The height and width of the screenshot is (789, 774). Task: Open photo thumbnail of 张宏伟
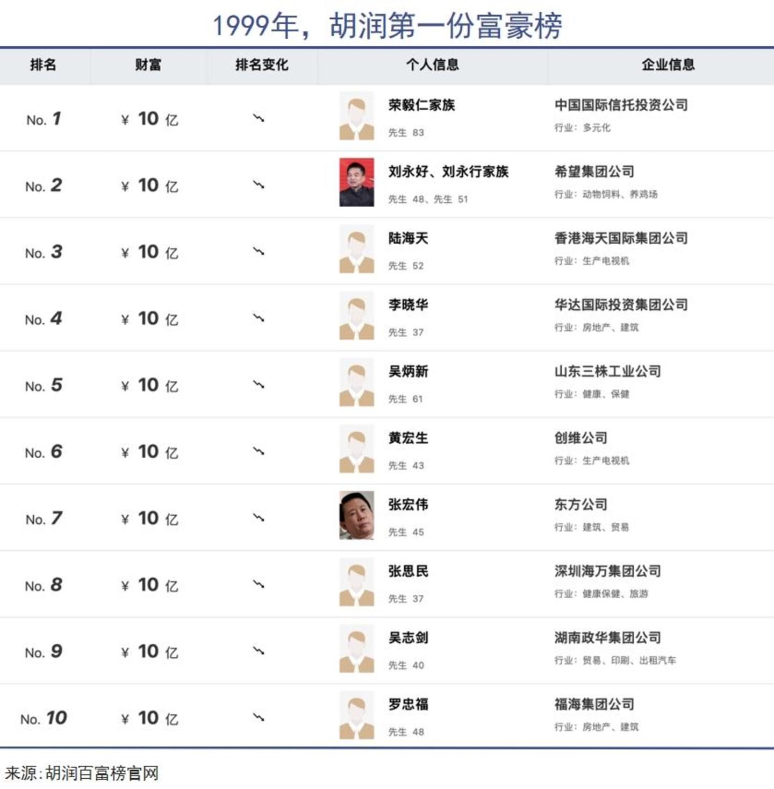(x=356, y=515)
